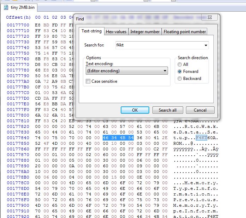Click offset 001778C0 row label
The width and height of the screenshot is (246, 218).
18,183
